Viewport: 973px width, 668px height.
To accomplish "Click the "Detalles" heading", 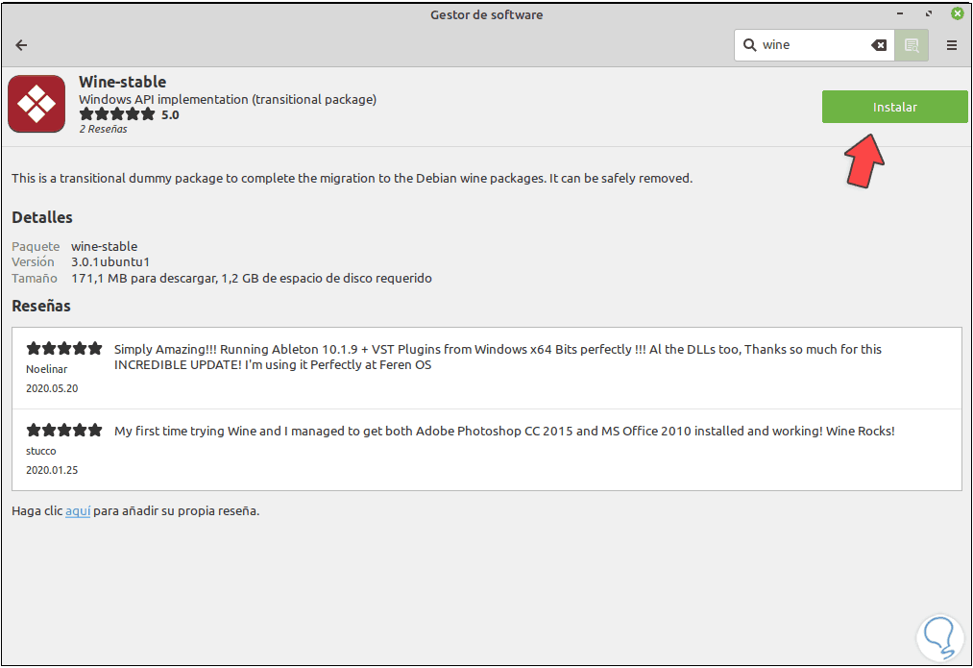I will (x=42, y=217).
